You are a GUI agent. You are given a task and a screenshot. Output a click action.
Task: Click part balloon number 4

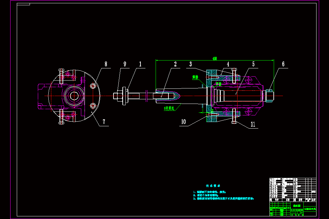pos(228,64)
